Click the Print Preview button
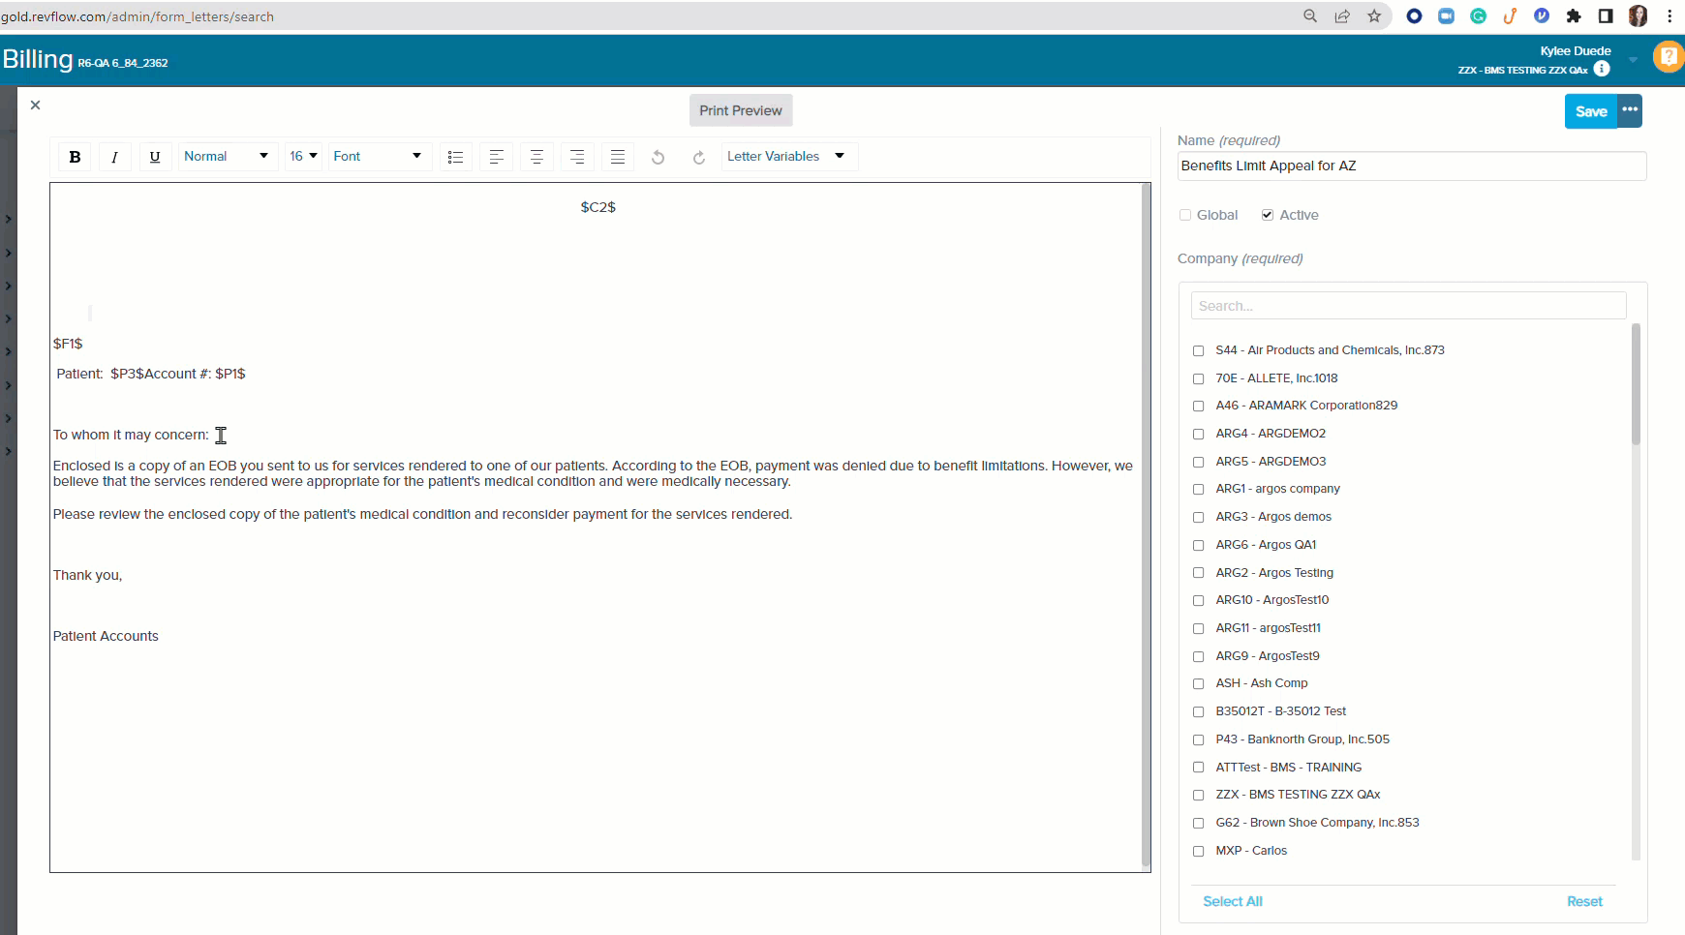Viewport: 1685px width, 935px height. click(741, 110)
